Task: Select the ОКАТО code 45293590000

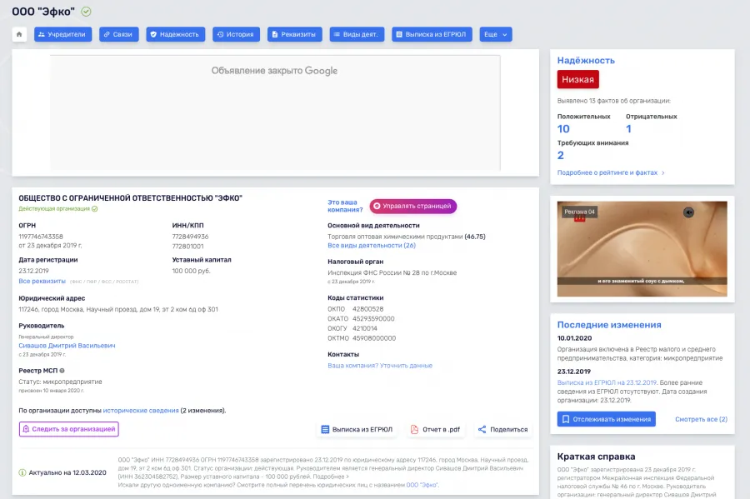Action: [373, 319]
